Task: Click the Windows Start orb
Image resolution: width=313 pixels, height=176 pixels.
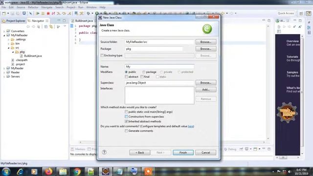Action: (6, 172)
